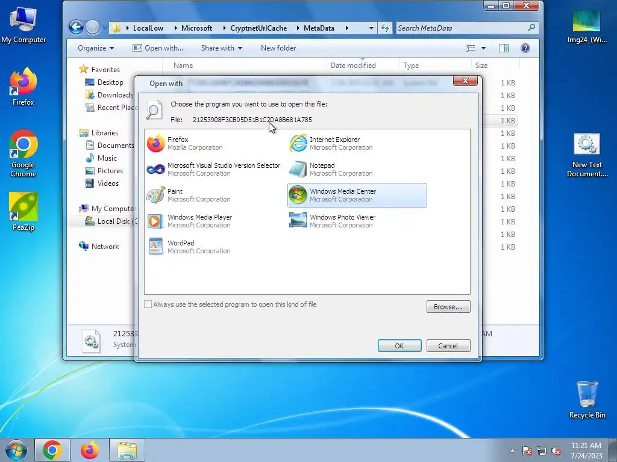Image resolution: width=617 pixels, height=462 pixels.
Task: Open the Windows Start menu
Action: [16, 450]
